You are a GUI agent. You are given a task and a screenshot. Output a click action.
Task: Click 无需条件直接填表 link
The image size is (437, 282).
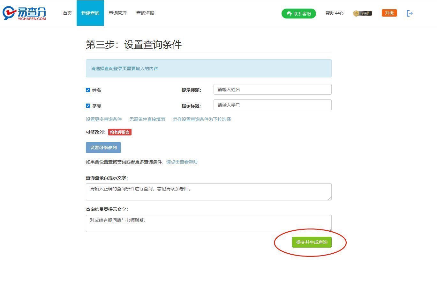point(147,119)
